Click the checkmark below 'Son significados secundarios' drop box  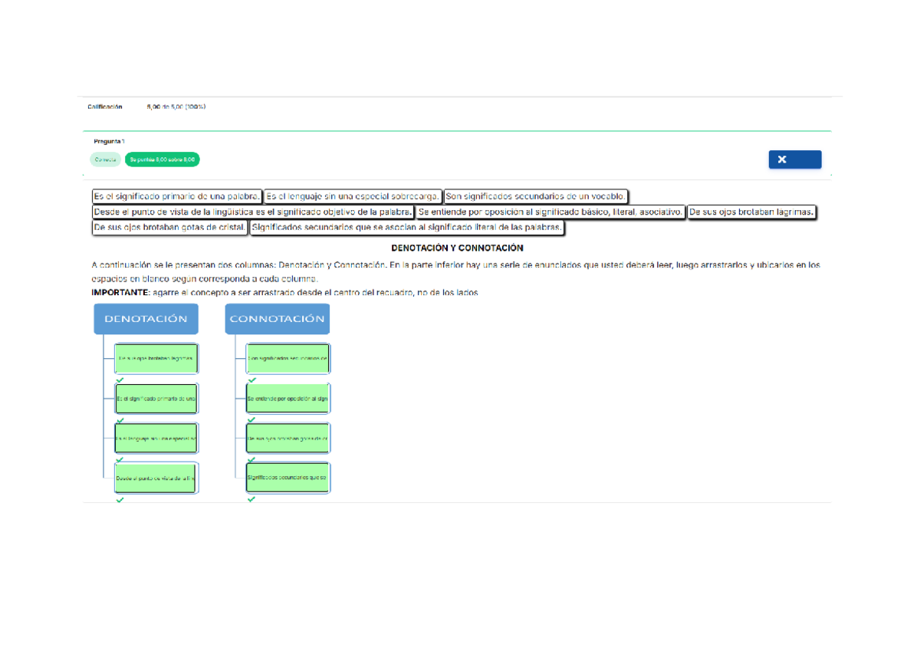point(251,380)
